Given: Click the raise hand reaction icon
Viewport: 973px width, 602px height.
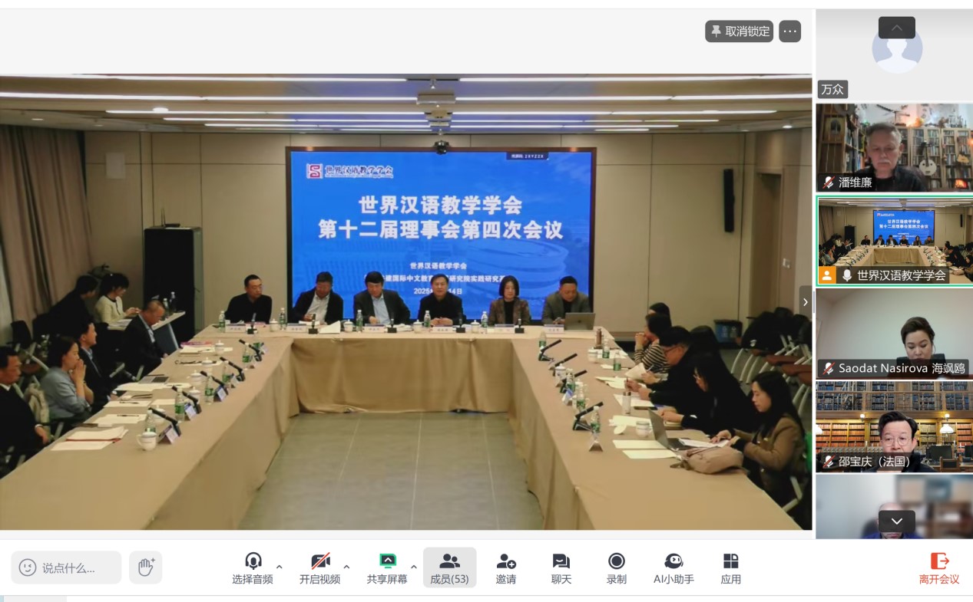Looking at the screenshot, I should pos(146,567).
